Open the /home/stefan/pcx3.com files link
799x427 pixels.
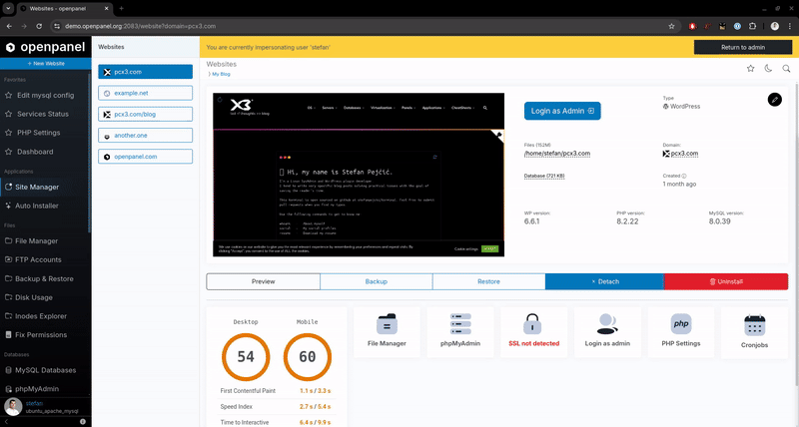(x=557, y=154)
